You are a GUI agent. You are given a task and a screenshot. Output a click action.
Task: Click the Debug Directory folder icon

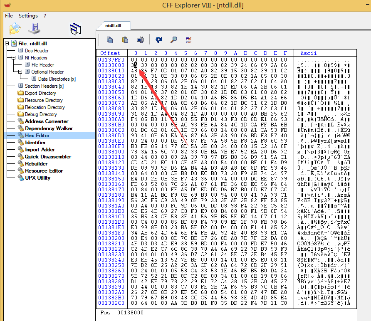point(21,114)
